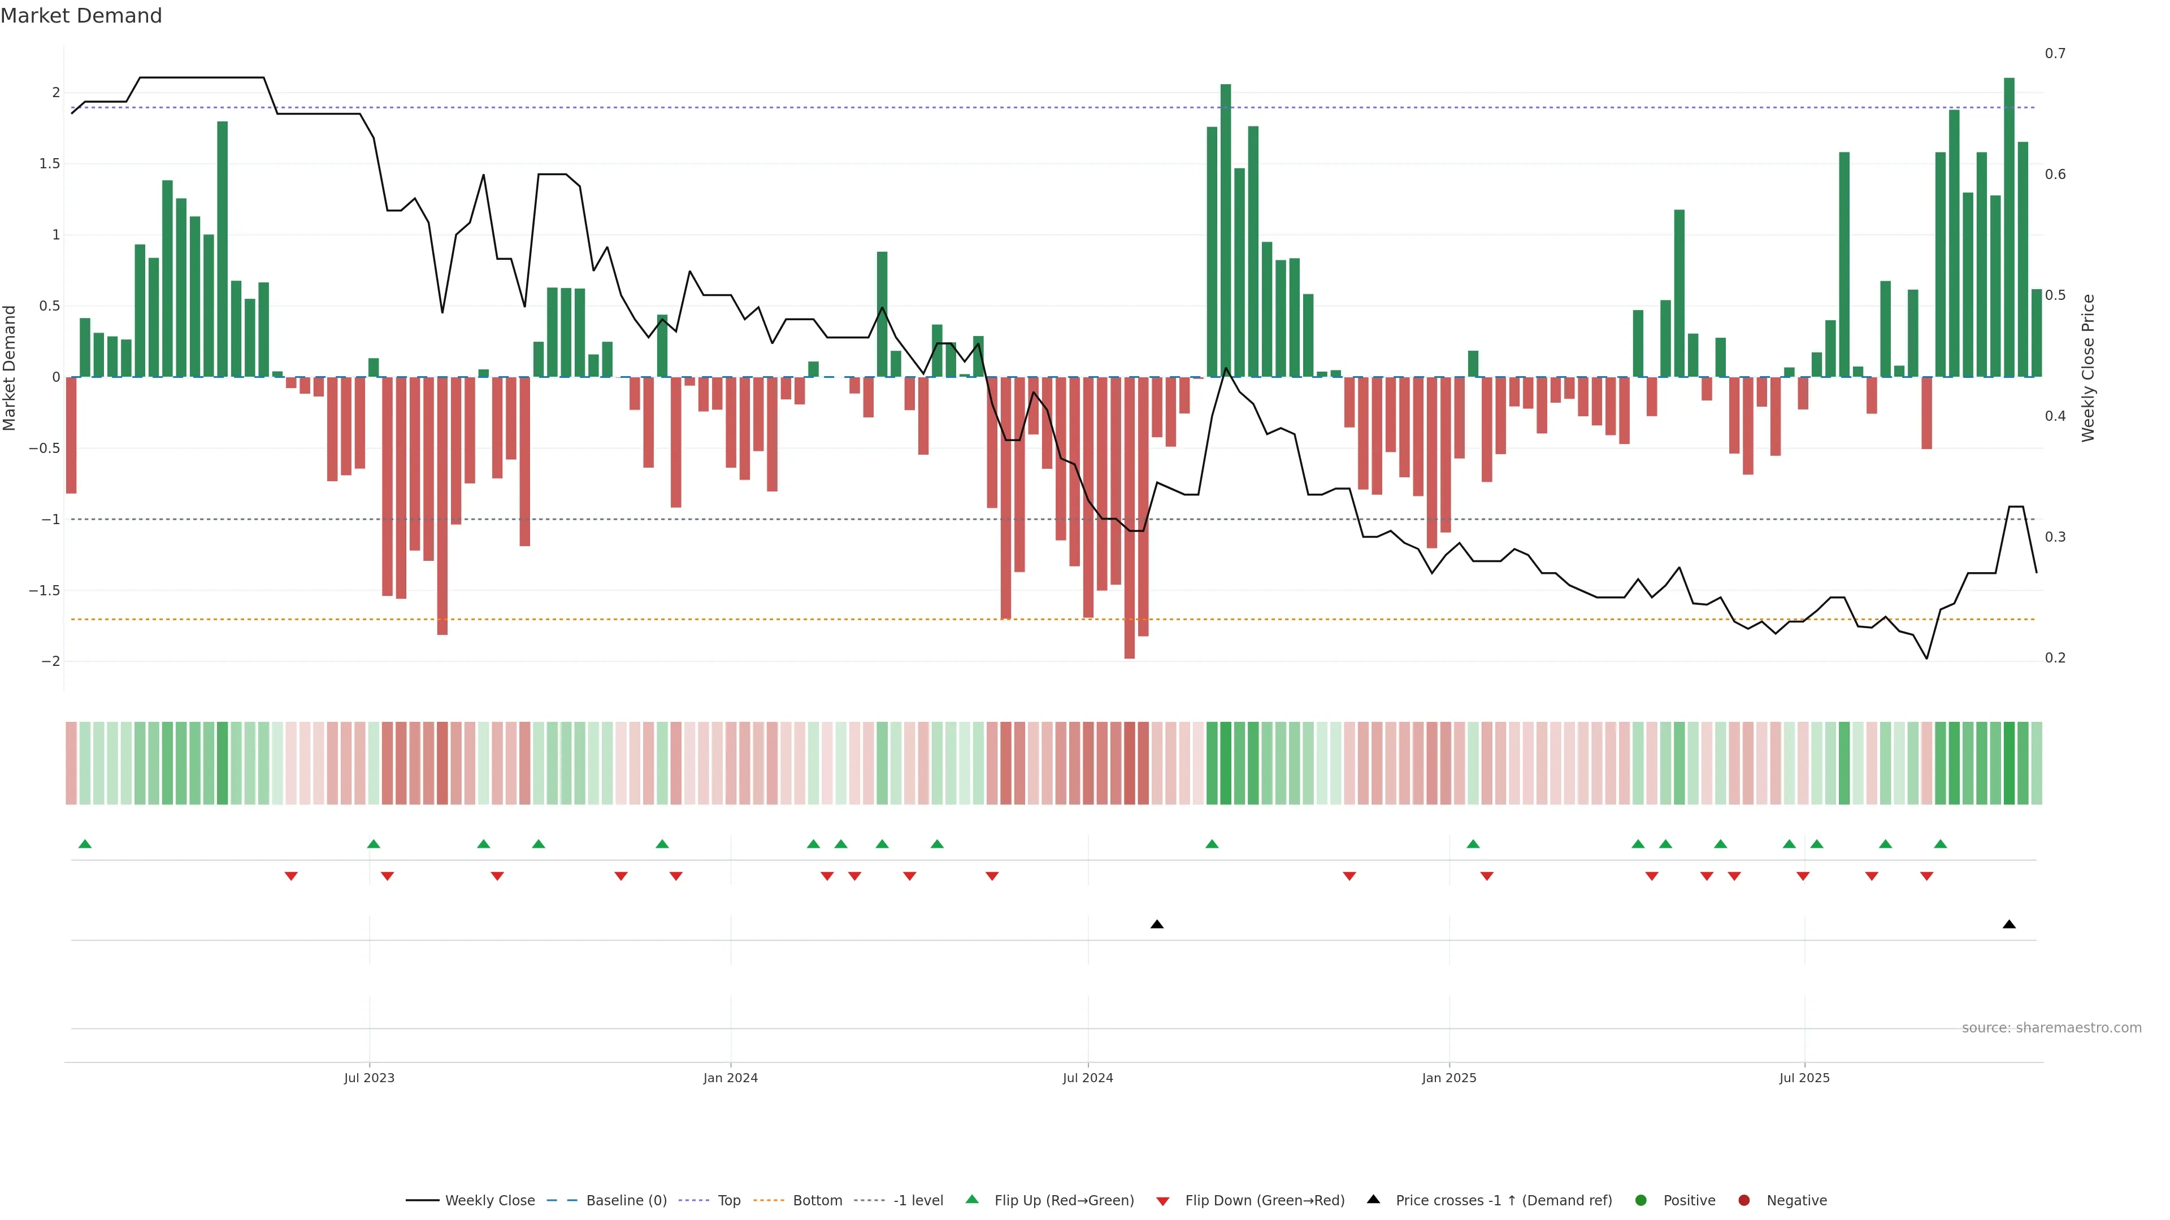Click the black price-cross marker near Aug 2024
The width and height of the screenshot is (2170, 1220).
click(1157, 925)
